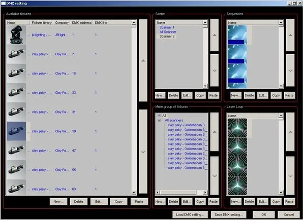Viewport: 303px width, 220px height.
Task: Click Delete button in Scene panel
Action: click(x=173, y=95)
